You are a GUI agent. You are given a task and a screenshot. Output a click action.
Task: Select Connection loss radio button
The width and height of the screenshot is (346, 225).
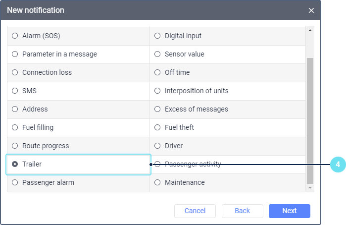coord(15,72)
